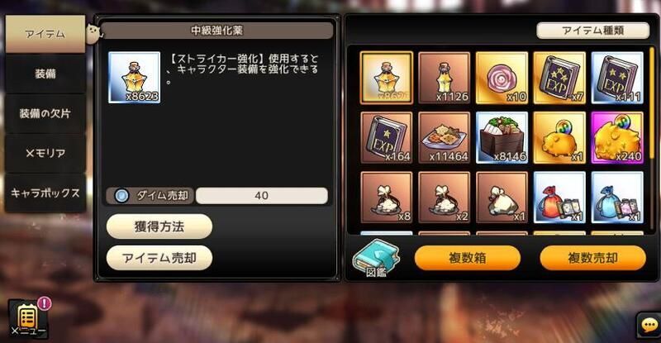Switch to the キャラボックス tab

(45, 193)
